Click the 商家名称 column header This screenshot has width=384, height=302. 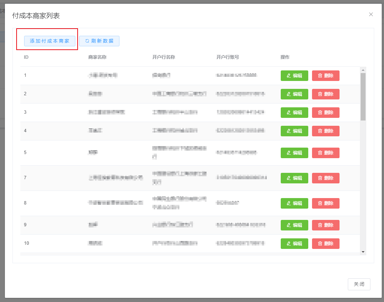[97, 57]
